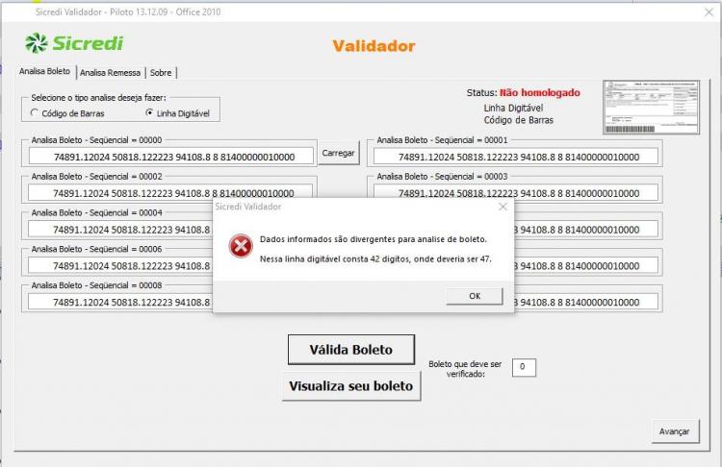This screenshot has height=467, width=722.
Task: Click the red error icon in dialog
Action: click(x=241, y=246)
